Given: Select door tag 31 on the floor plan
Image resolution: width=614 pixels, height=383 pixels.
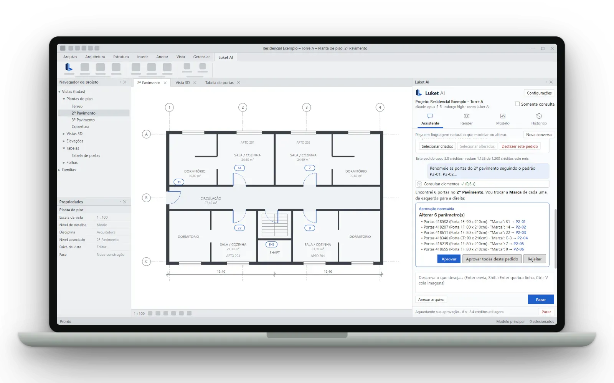Looking at the screenshot, I should [x=179, y=182].
